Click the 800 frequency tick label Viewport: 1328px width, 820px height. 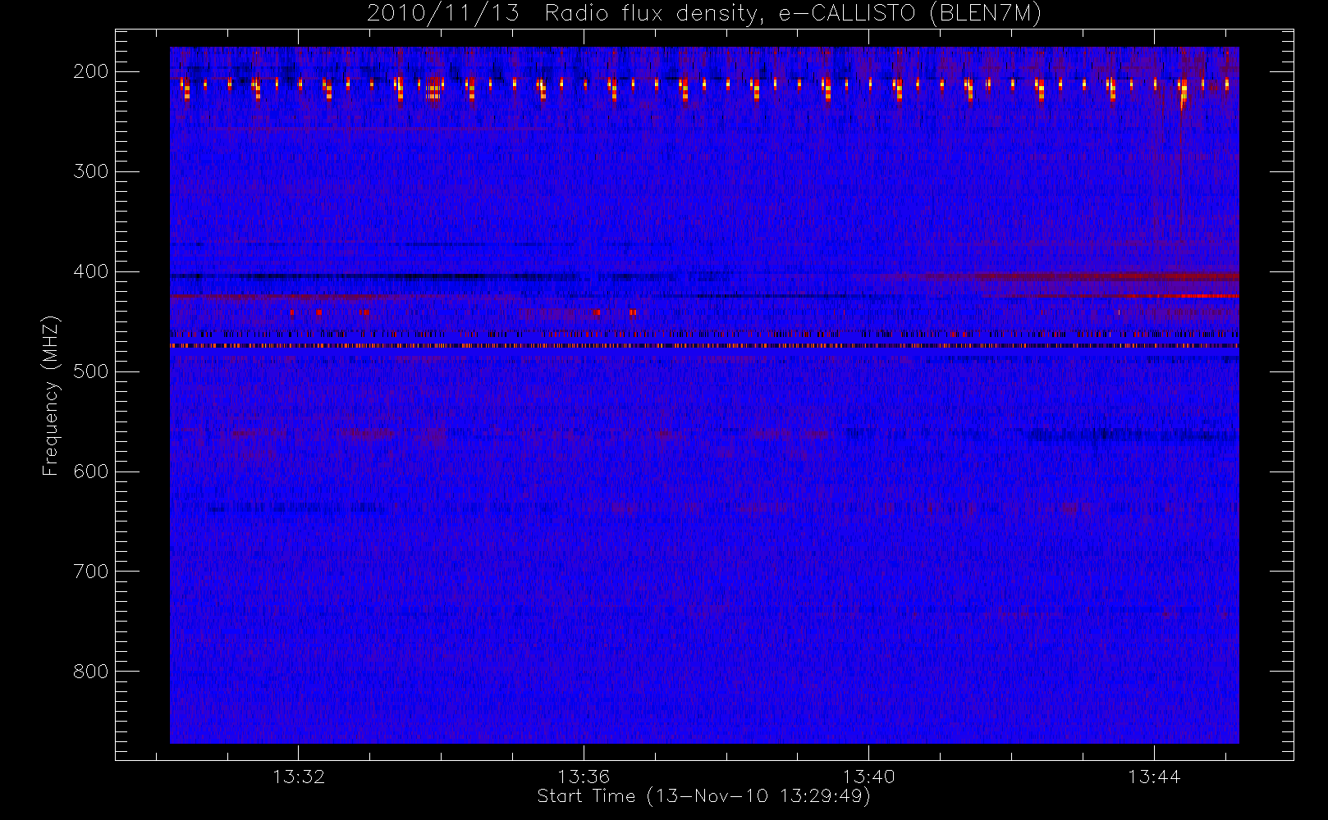pos(91,672)
